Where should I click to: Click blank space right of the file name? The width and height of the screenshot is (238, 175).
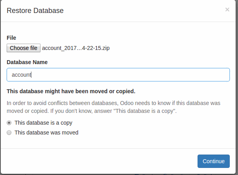pos(169,48)
